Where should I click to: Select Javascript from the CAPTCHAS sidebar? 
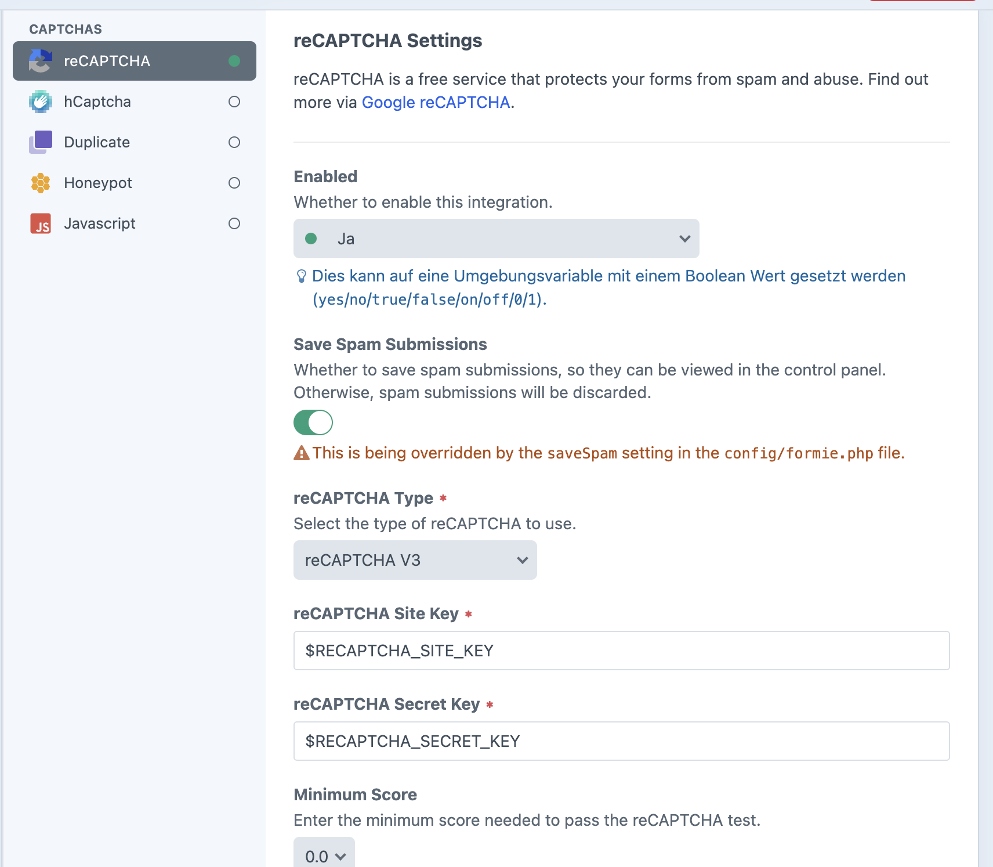click(99, 223)
